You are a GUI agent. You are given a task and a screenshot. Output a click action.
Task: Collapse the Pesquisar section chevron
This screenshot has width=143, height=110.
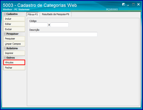[x=5, y=34]
